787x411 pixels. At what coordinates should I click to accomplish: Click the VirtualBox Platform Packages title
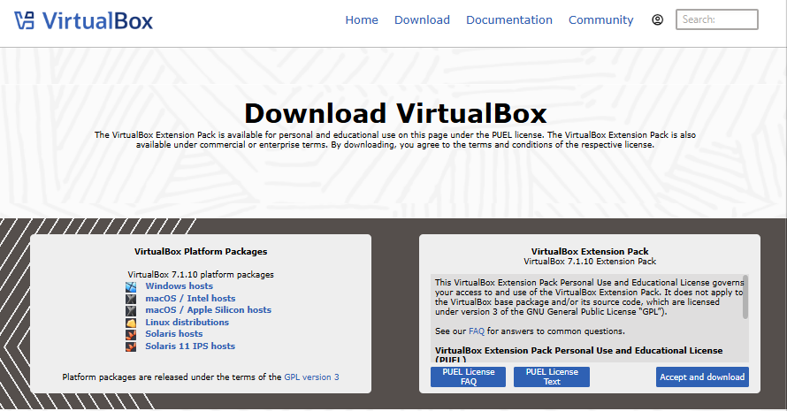201,251
